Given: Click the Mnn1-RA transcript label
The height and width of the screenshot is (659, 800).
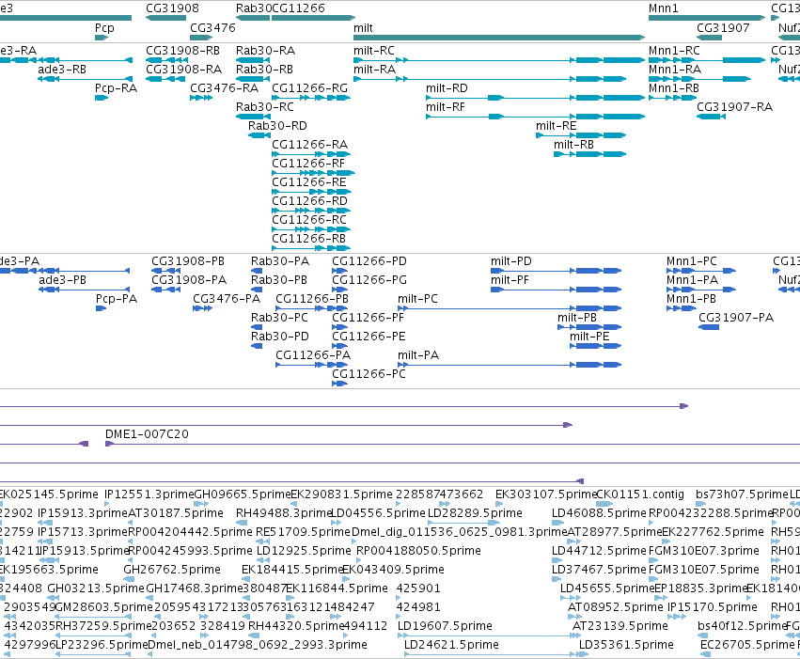Looking at the screenshot, I should pyautogui.click(x=675, y=70).
